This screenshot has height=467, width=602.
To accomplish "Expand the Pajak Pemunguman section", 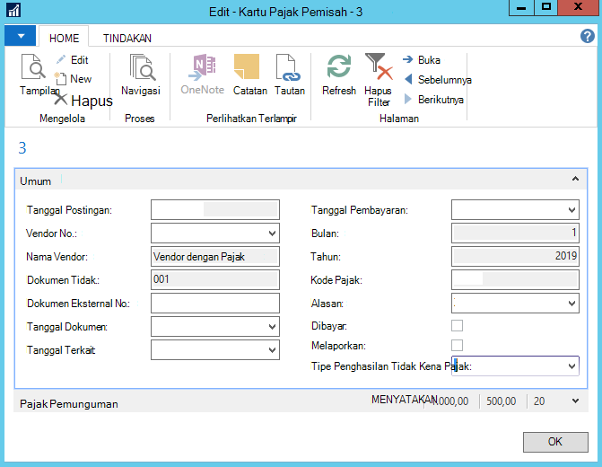I will pyautogui.click(x=575, y=401).
